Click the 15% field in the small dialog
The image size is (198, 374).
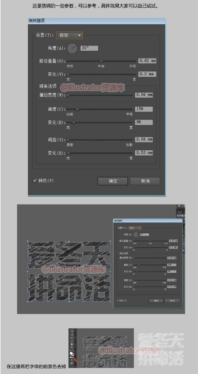(x=172, y=265)
